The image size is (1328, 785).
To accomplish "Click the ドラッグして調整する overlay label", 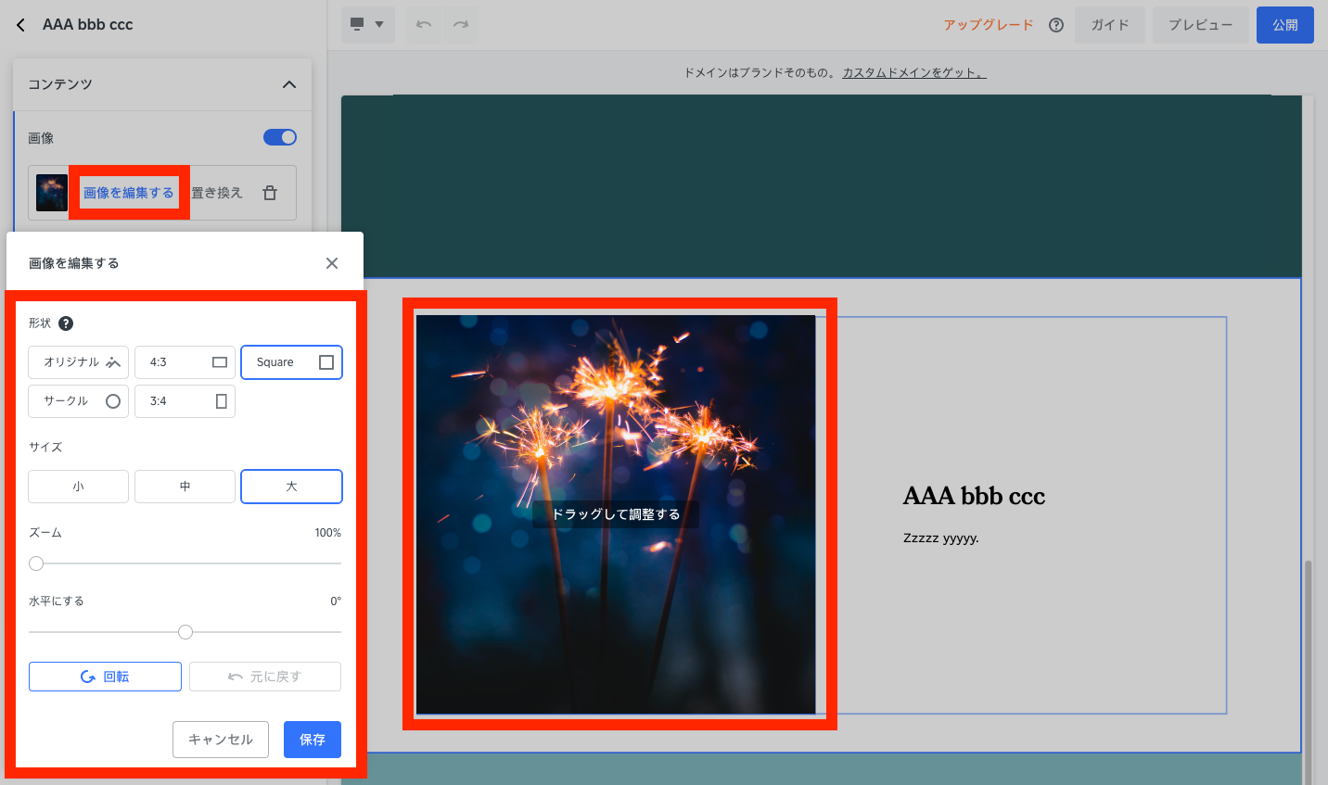I will [616, 514].
